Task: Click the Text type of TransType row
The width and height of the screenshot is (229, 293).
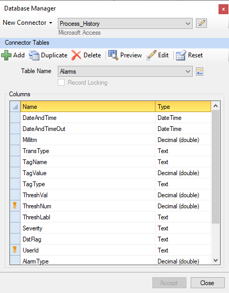Action: 183,151
